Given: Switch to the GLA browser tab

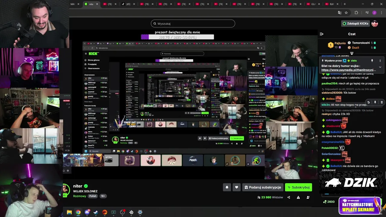Looking at the screenshot, I should tap(313, 4).
